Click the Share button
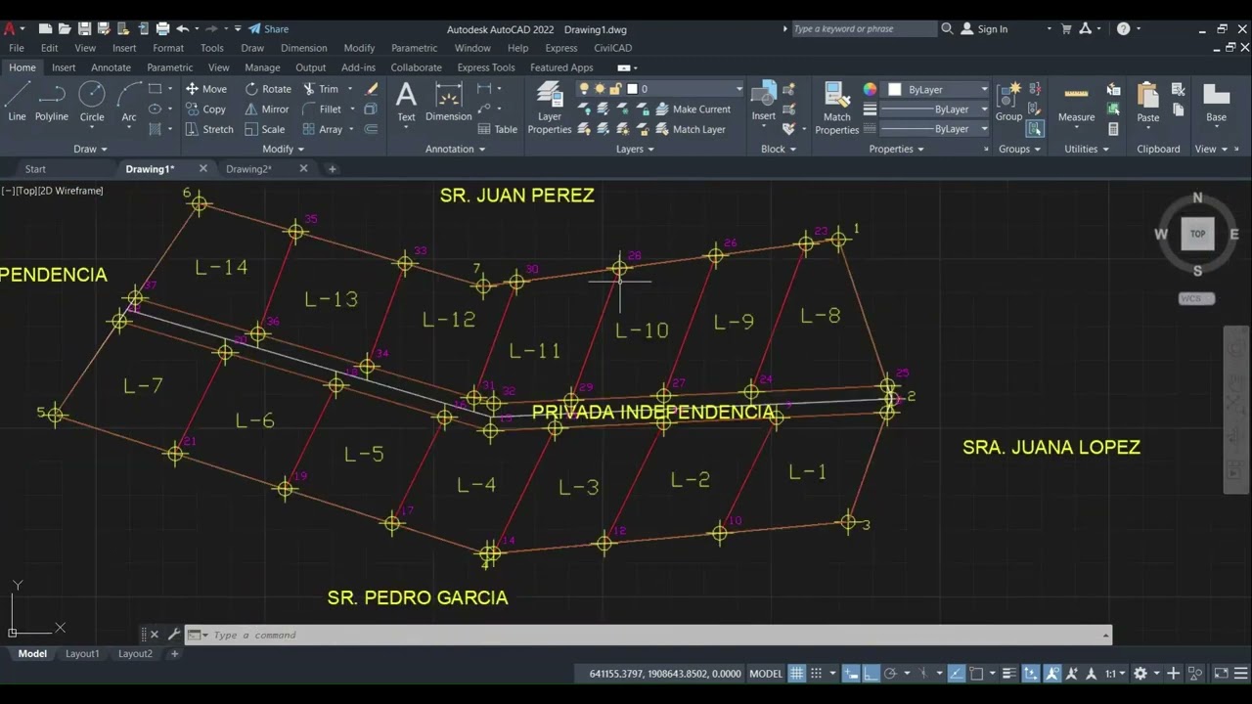The image size is (1252, 704). pyautogui.click(x=268, y=28)
